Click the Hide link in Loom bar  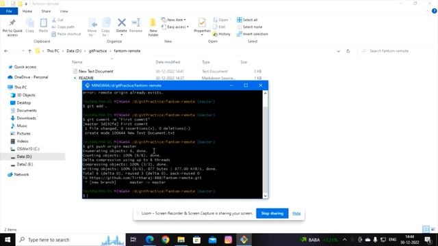pyautogui.click(x=296, y=213)
